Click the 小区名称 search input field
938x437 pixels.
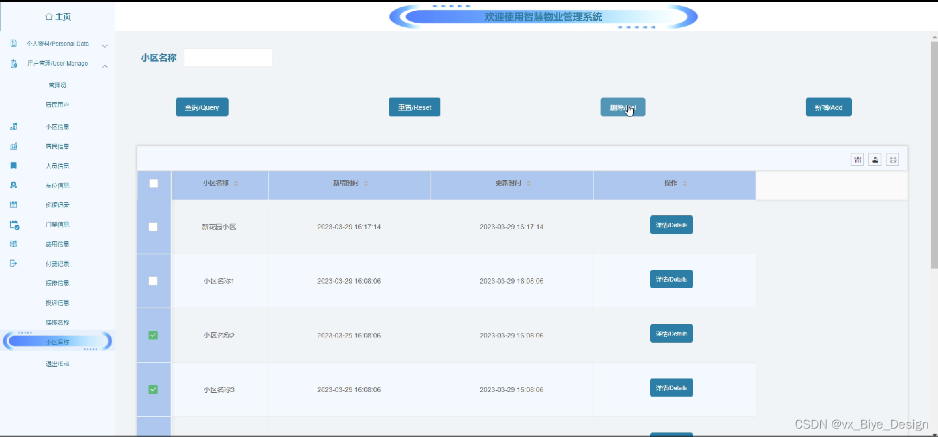pyautogui.click(x=228, y=57)
